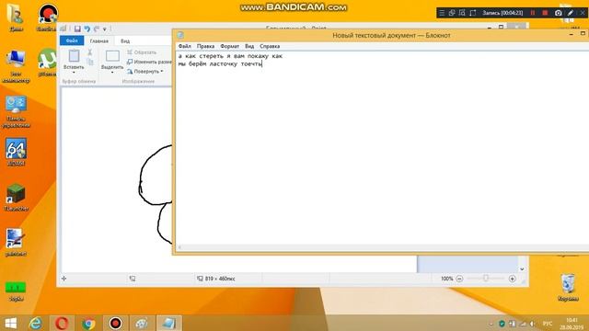Click the Paint zoom in plus button
The width and height of the screenshot is (589, 331).
[x=512, y=279]
